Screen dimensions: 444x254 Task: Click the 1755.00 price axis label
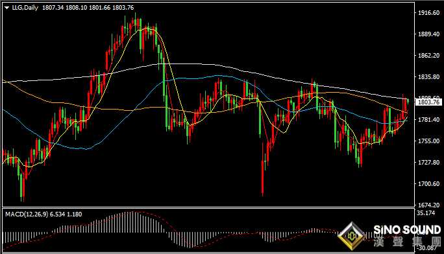[428, 141]
